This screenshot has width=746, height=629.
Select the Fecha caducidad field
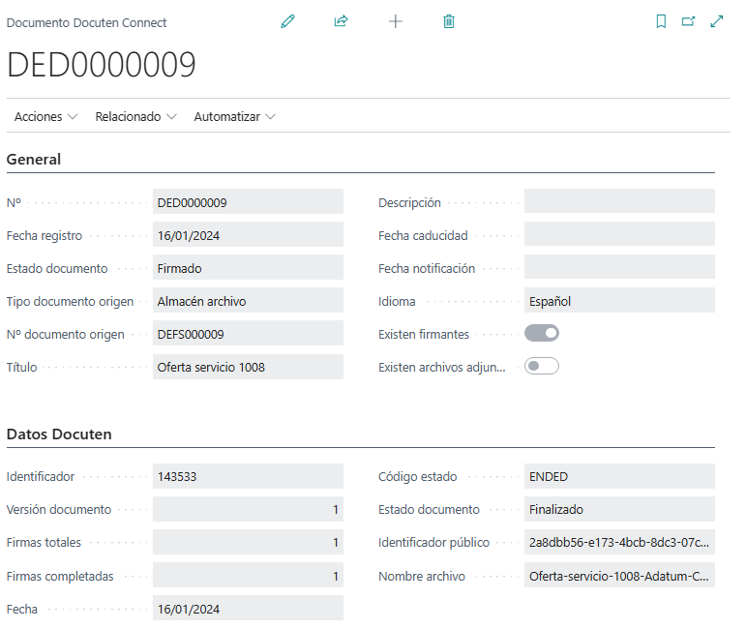click(619, 234)
